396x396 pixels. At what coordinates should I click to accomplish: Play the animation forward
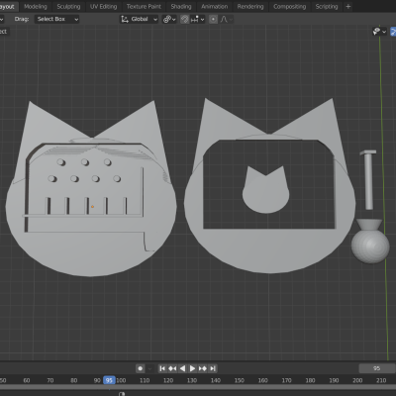pos(192,368)
